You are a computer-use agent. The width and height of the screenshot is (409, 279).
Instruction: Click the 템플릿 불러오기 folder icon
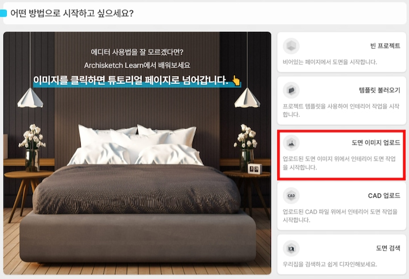291,90
